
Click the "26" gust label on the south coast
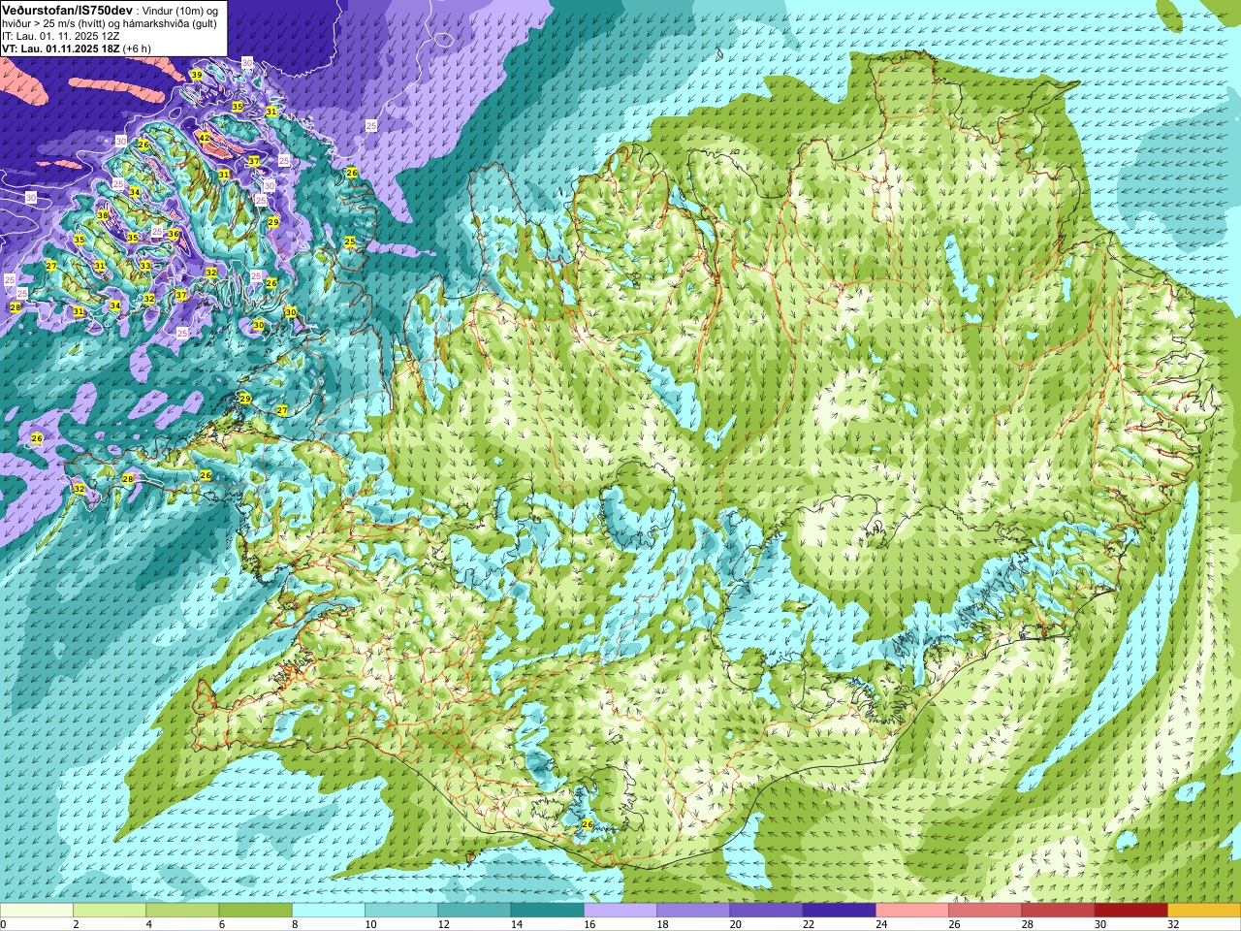point(588,824)
